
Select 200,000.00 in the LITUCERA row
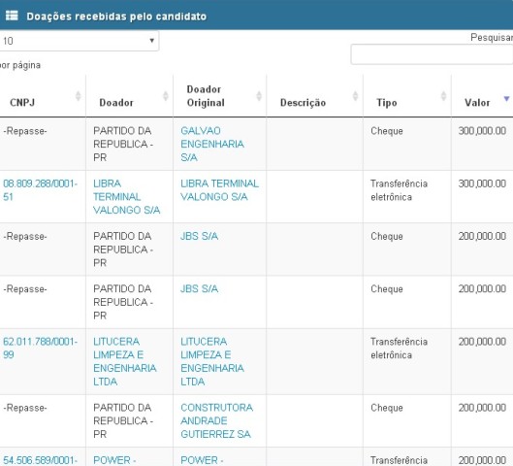pyautogui.click(x=482, y=342)
